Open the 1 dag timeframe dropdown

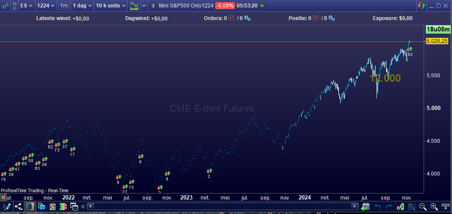[x=82, y=6]
